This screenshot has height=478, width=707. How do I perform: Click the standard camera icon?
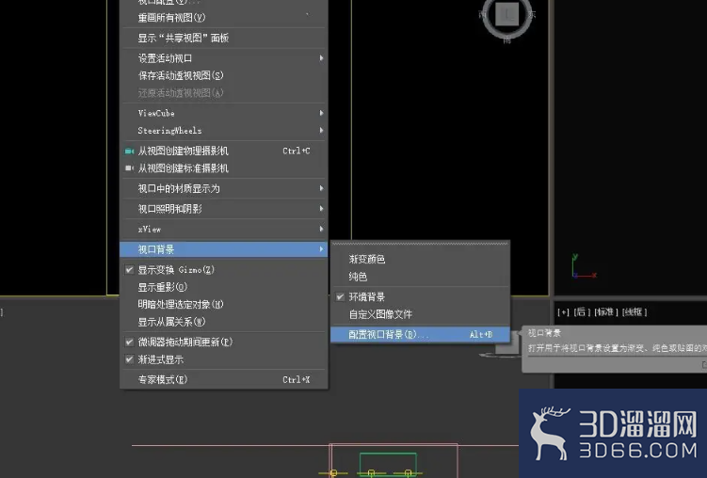click(x=129, y=168)
